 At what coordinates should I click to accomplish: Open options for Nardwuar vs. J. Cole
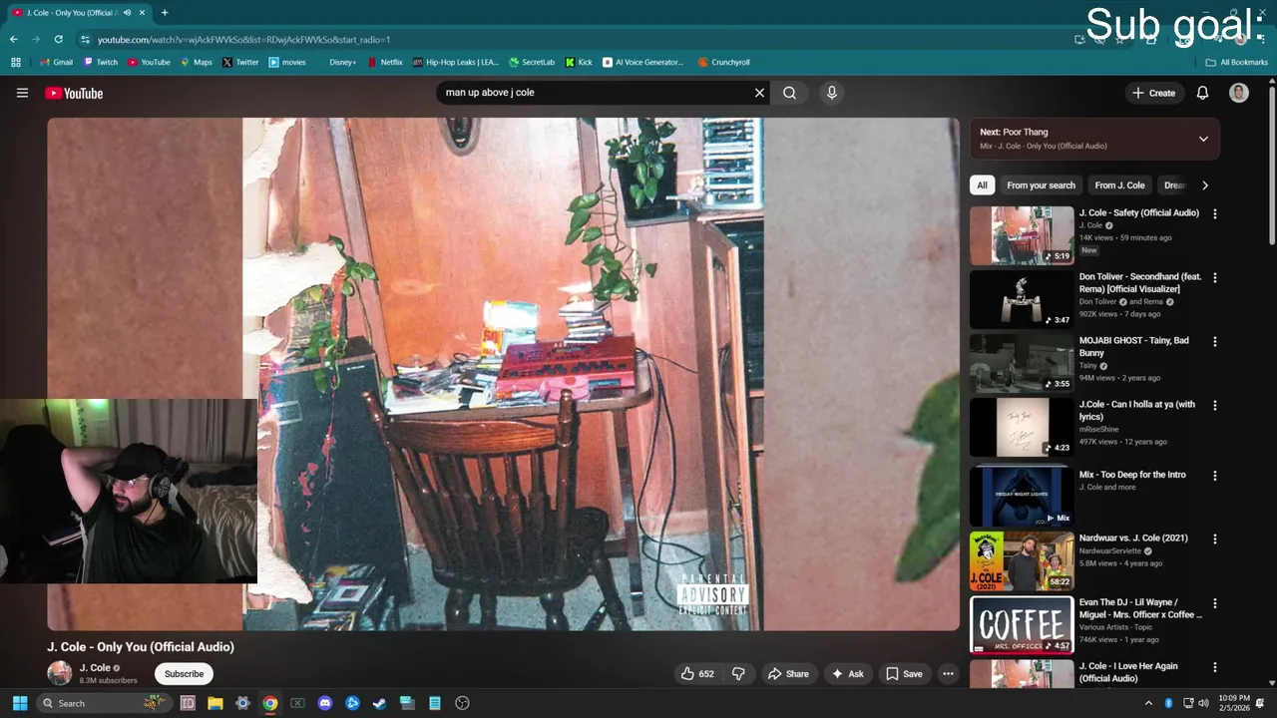point(1214,538)
